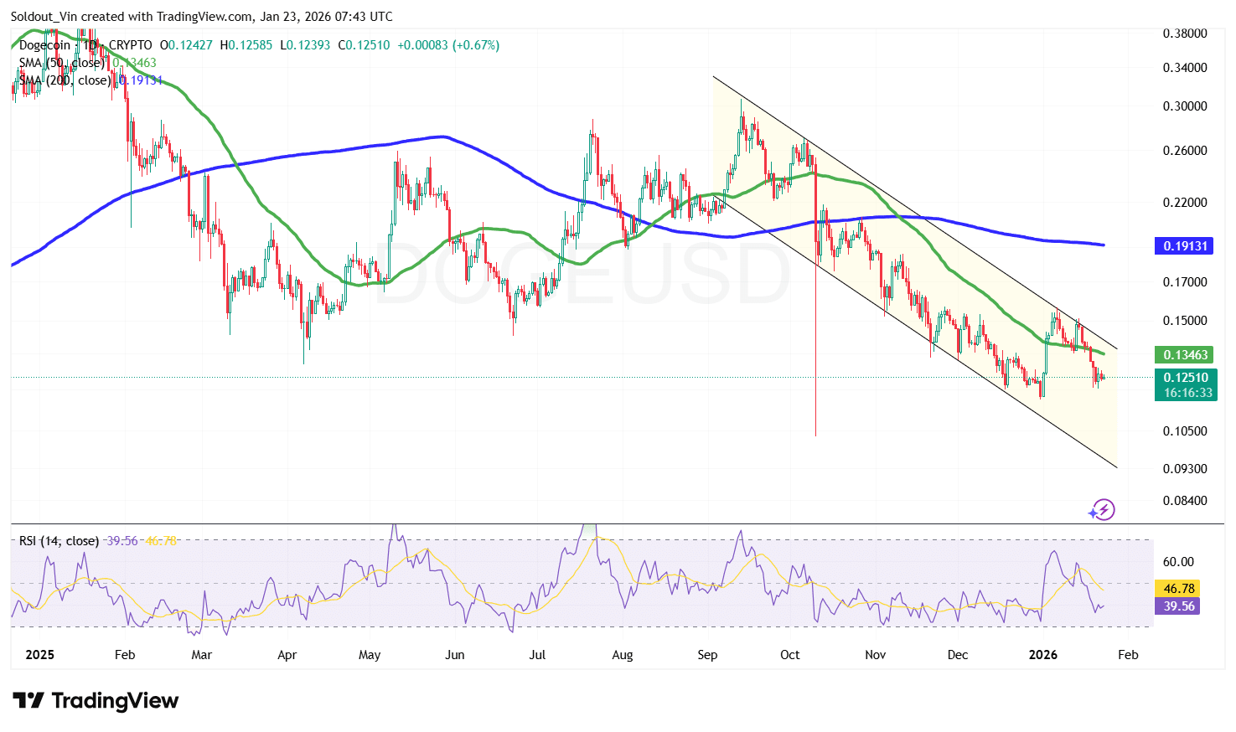Select the Feb label on time axis

pyautogui.click(x=1128, y=655)
